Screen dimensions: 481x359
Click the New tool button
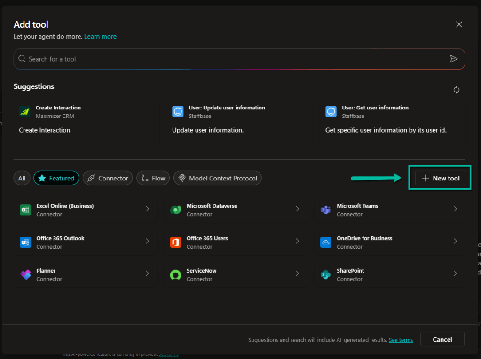coord(440,178)
